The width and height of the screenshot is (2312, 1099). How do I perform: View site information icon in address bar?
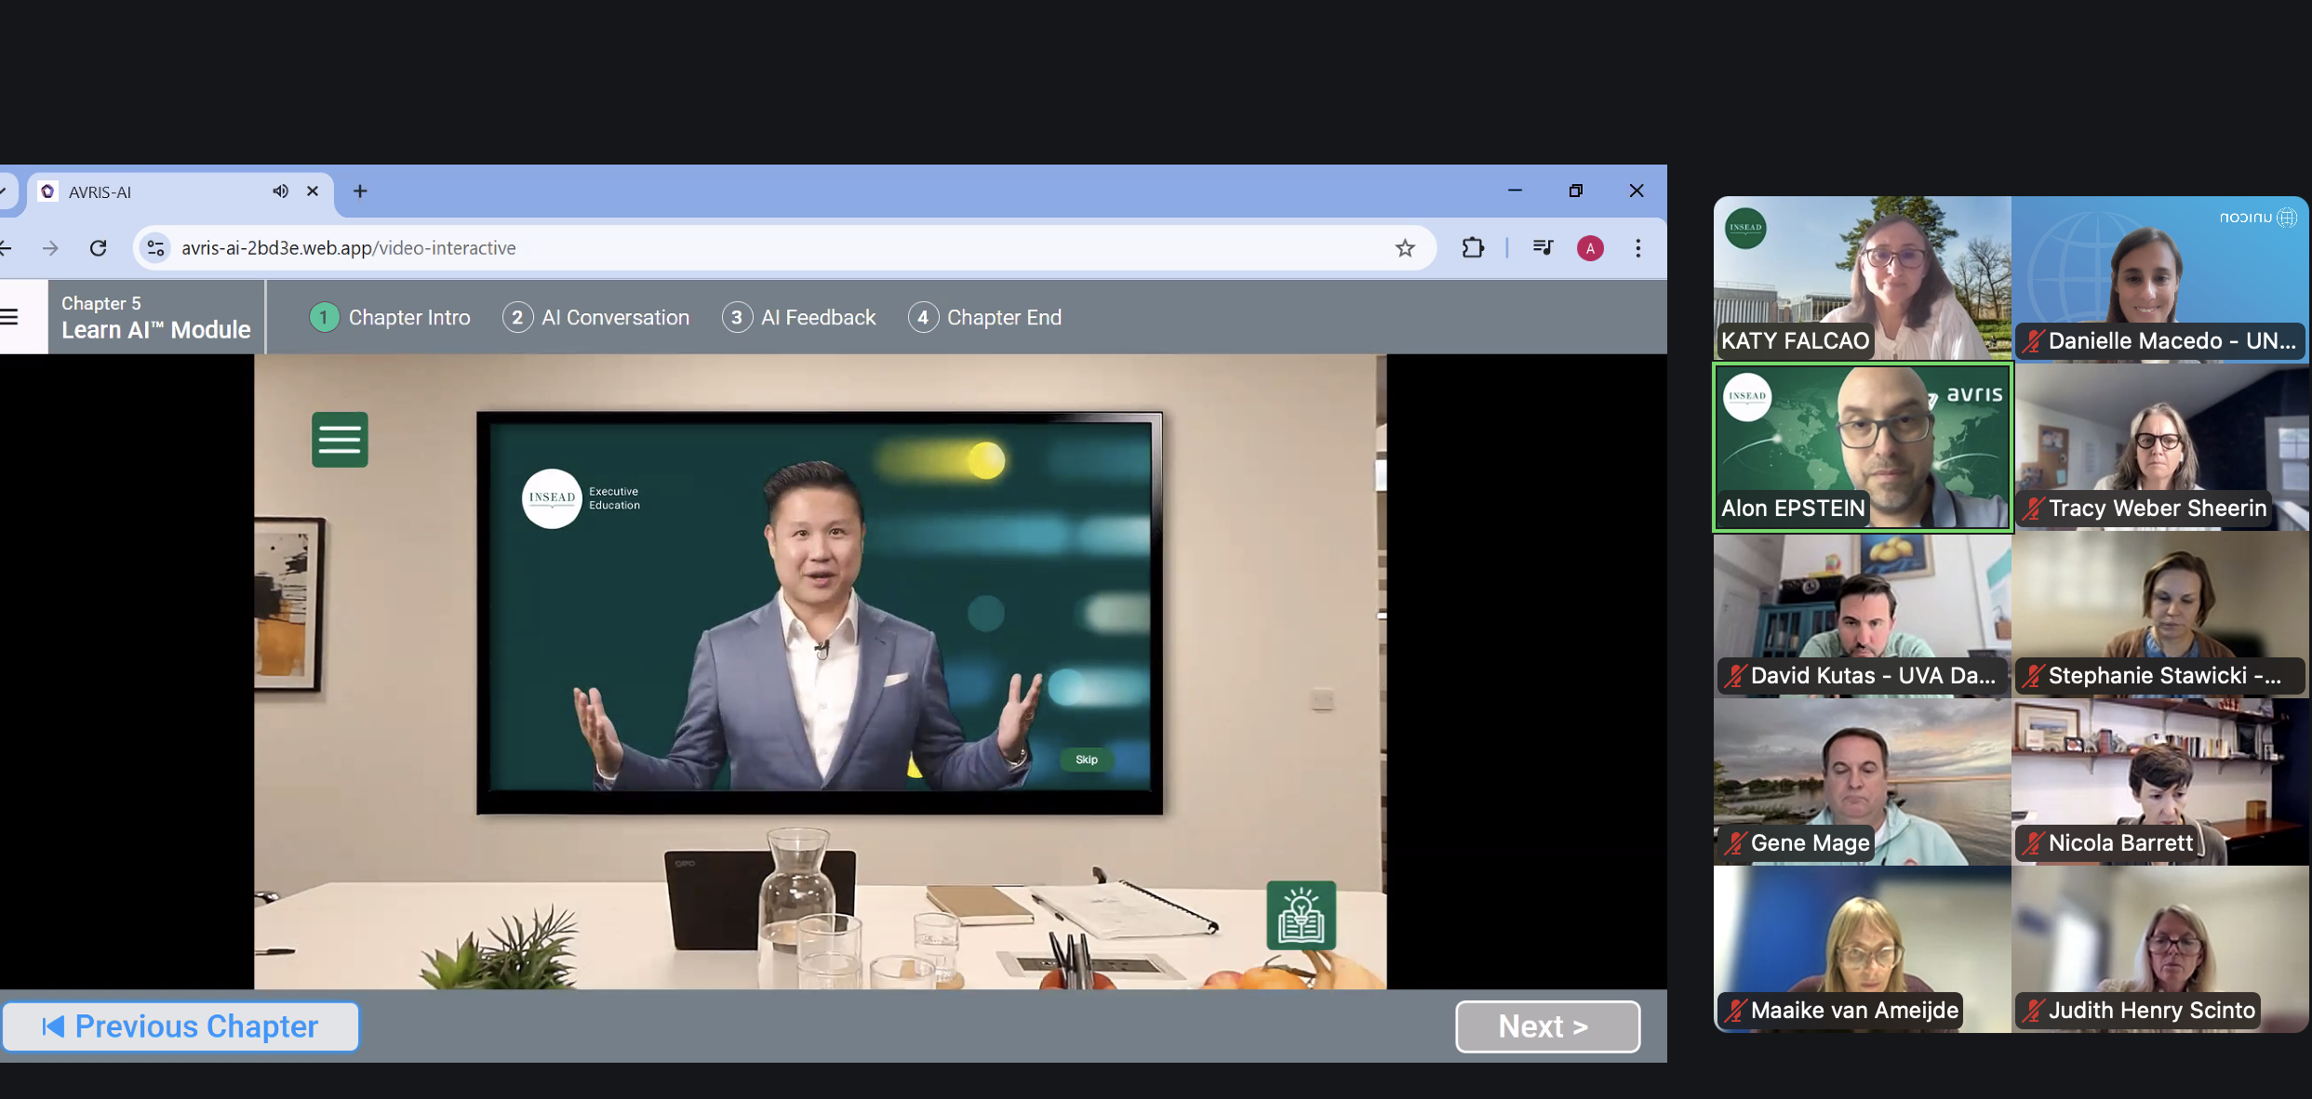(x=156, y=248)
